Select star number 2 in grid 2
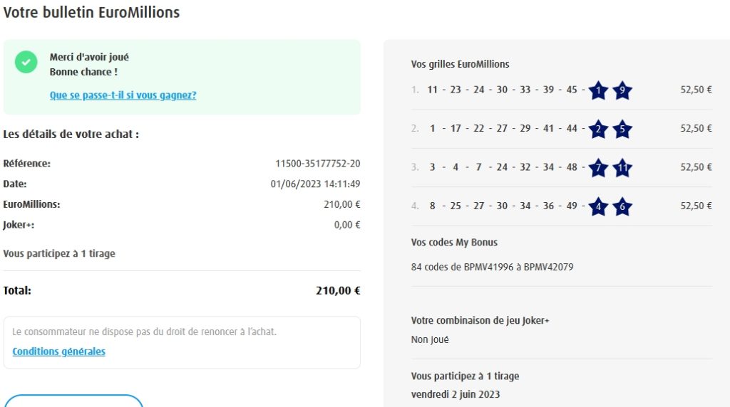The width and height of the screenshot is (730, 407). pos(598,129)
